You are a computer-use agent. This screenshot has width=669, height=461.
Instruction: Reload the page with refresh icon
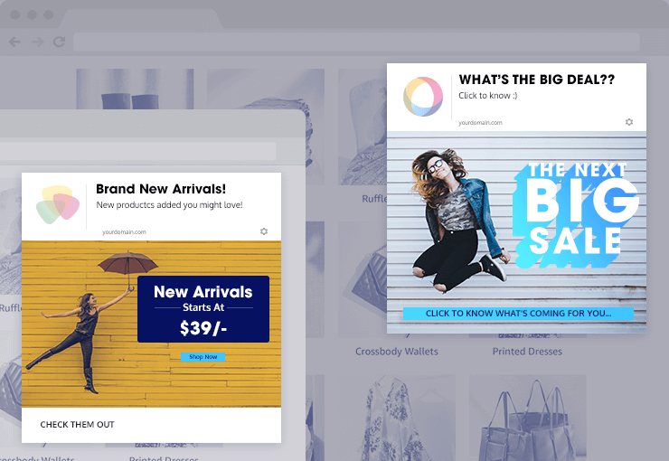click(59, 42)
